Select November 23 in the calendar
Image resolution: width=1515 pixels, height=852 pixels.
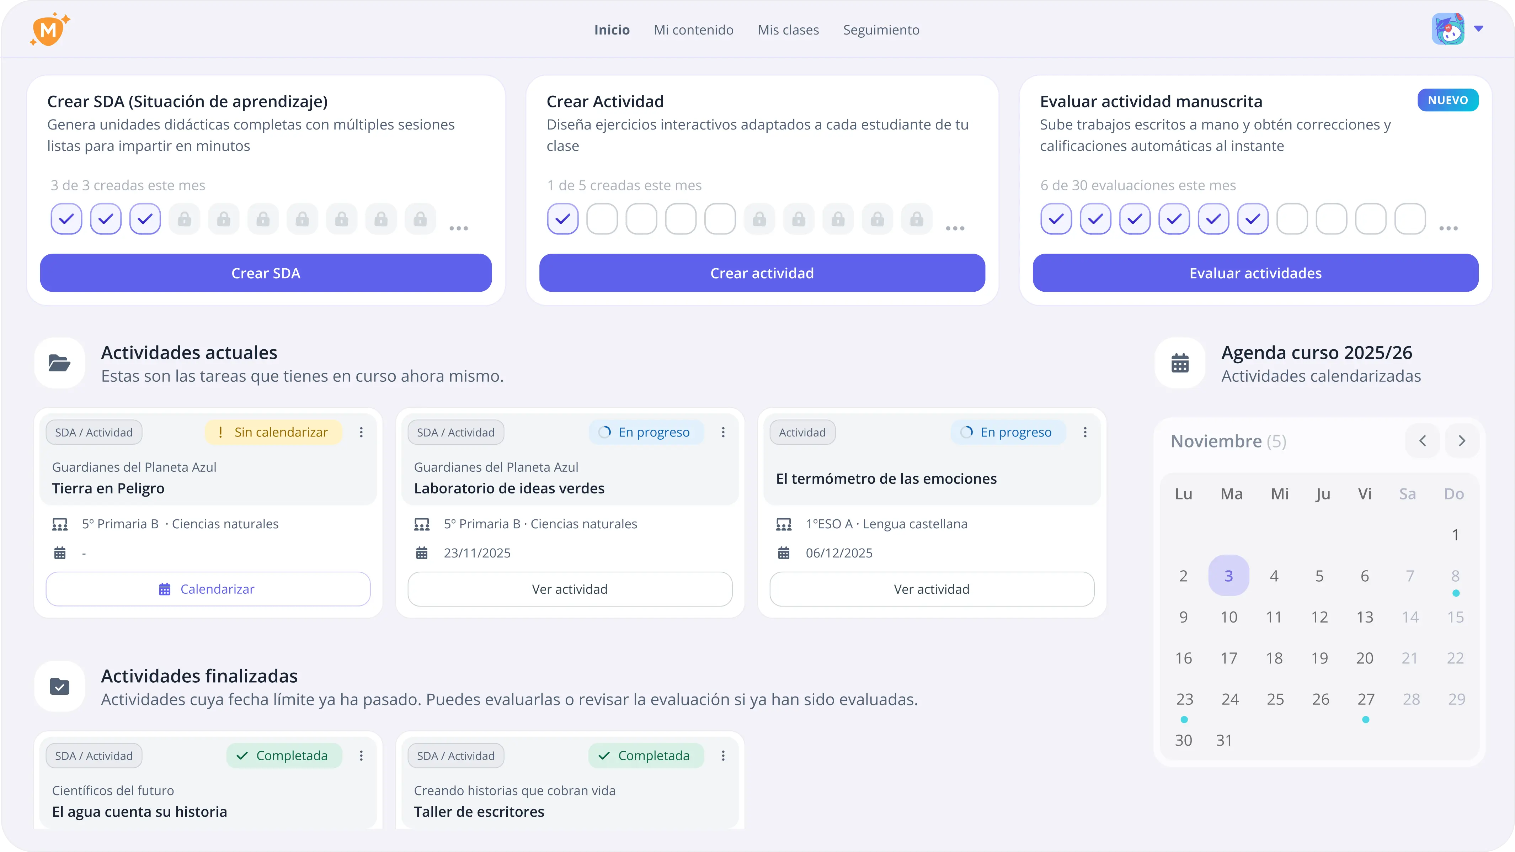click(x=1184, y=699)
